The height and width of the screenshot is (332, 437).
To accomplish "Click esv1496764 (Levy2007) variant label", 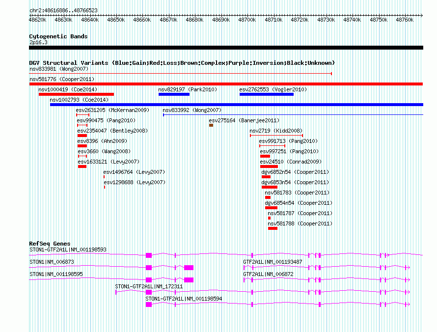I will (x=134, y=172).
